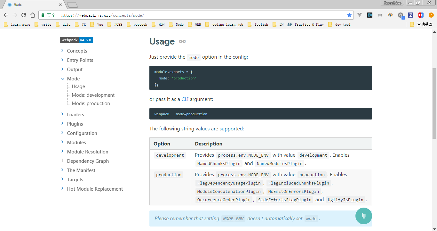Open the Vue bookmark folder
The image size is (437, 231).
coord(97,24)
